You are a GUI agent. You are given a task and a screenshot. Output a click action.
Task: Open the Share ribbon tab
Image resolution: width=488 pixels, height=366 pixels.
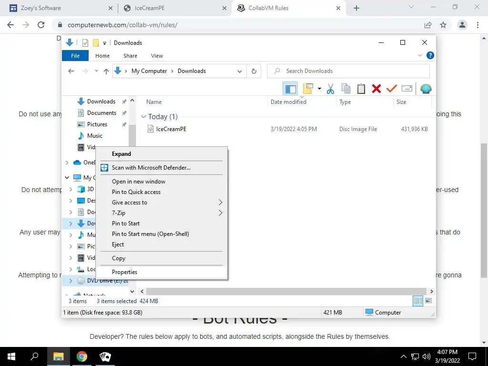[x=130, y=56]
